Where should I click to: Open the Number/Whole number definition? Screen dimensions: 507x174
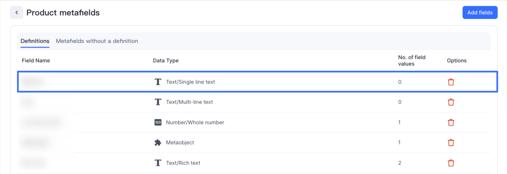pyautogui.click(x=195, y=122)
